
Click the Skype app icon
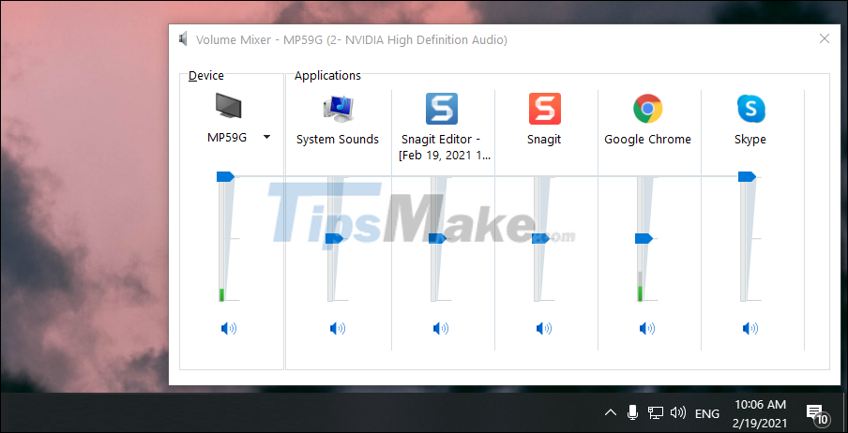[750, 109]
